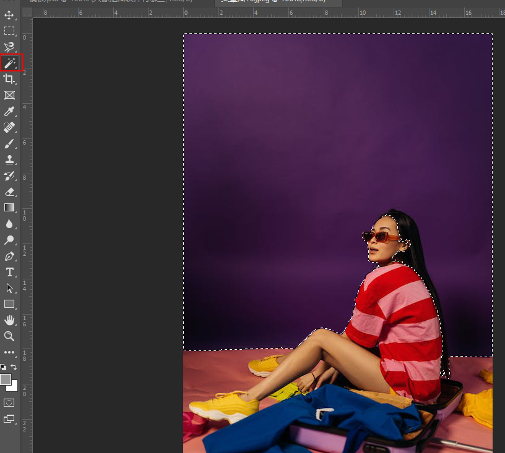Select the Brush tool
The image size is (505, 453).
coord(9,143)
